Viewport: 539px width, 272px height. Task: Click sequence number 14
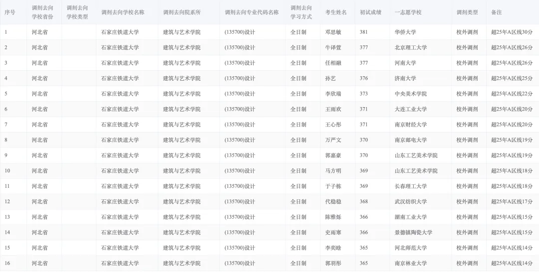[7, 233]
